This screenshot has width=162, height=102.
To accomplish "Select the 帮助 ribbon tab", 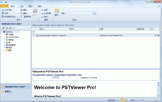I will coord(40,6).
